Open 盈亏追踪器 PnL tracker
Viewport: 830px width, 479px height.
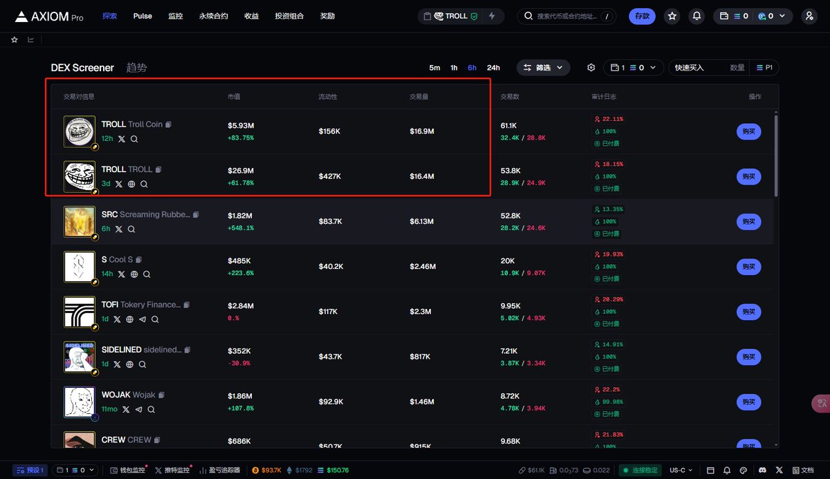(220, 470)
